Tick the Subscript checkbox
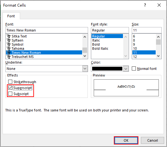The height and width of the screenshot is (147, 167). pyautogui.click(x=10, y=94)
